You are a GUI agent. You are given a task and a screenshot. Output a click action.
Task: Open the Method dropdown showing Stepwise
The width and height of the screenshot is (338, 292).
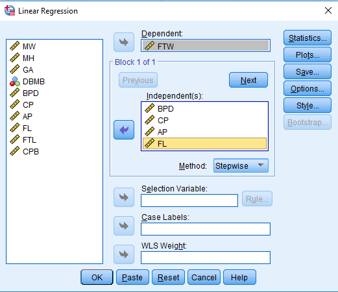(x=241, y=165)
